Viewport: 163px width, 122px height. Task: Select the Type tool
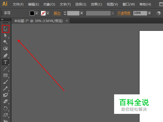point(6,62)
